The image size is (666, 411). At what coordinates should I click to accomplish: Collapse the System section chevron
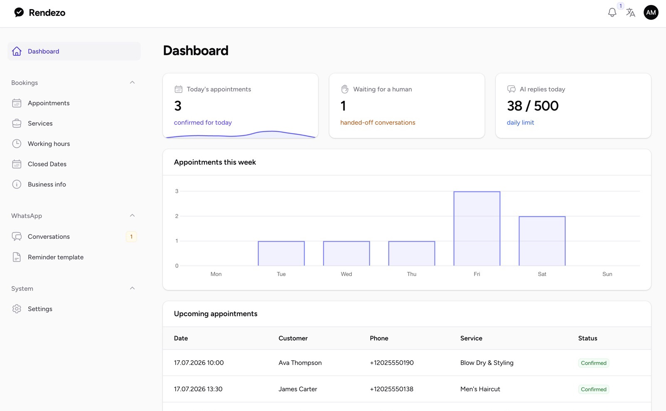tap(132, 288)
